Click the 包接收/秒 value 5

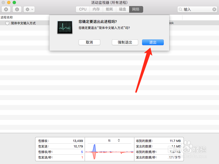[x=82, y=152]
